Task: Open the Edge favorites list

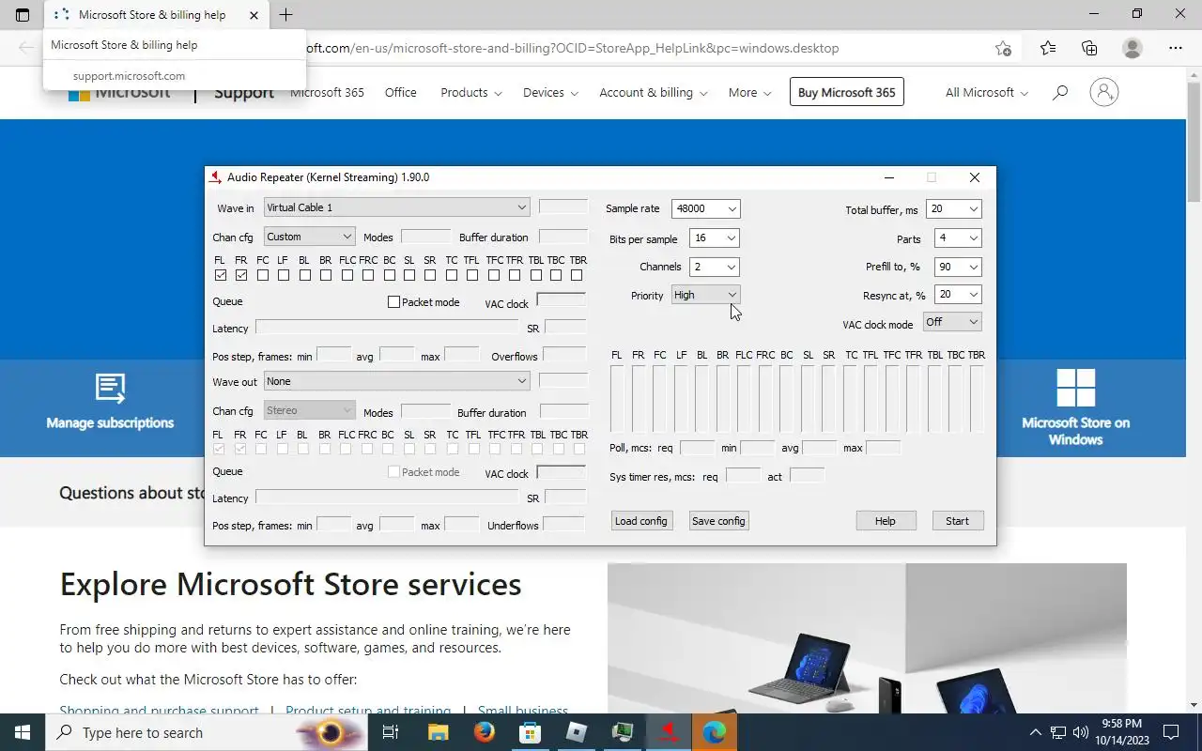Action: [1048, 48]
